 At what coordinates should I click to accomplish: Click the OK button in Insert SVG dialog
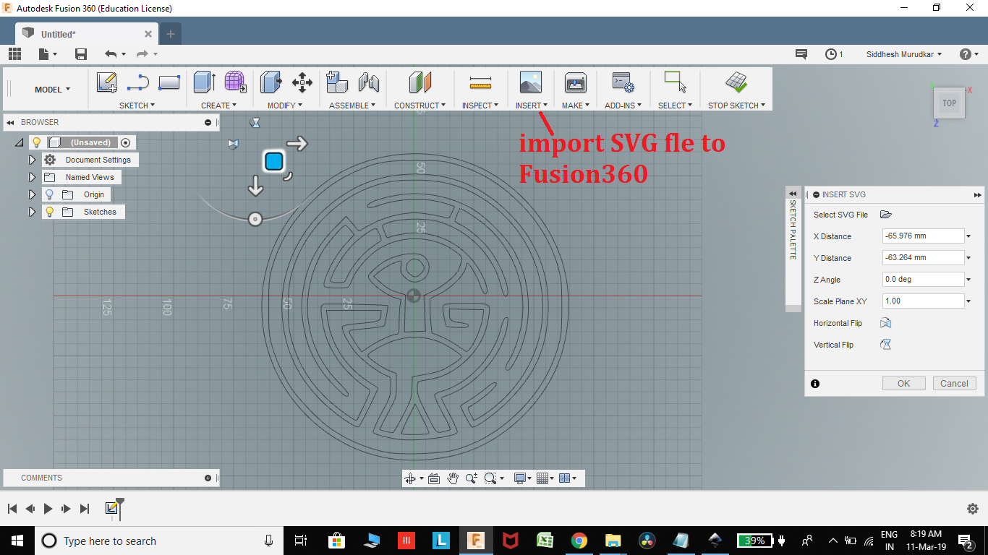[x=903, y=383]
